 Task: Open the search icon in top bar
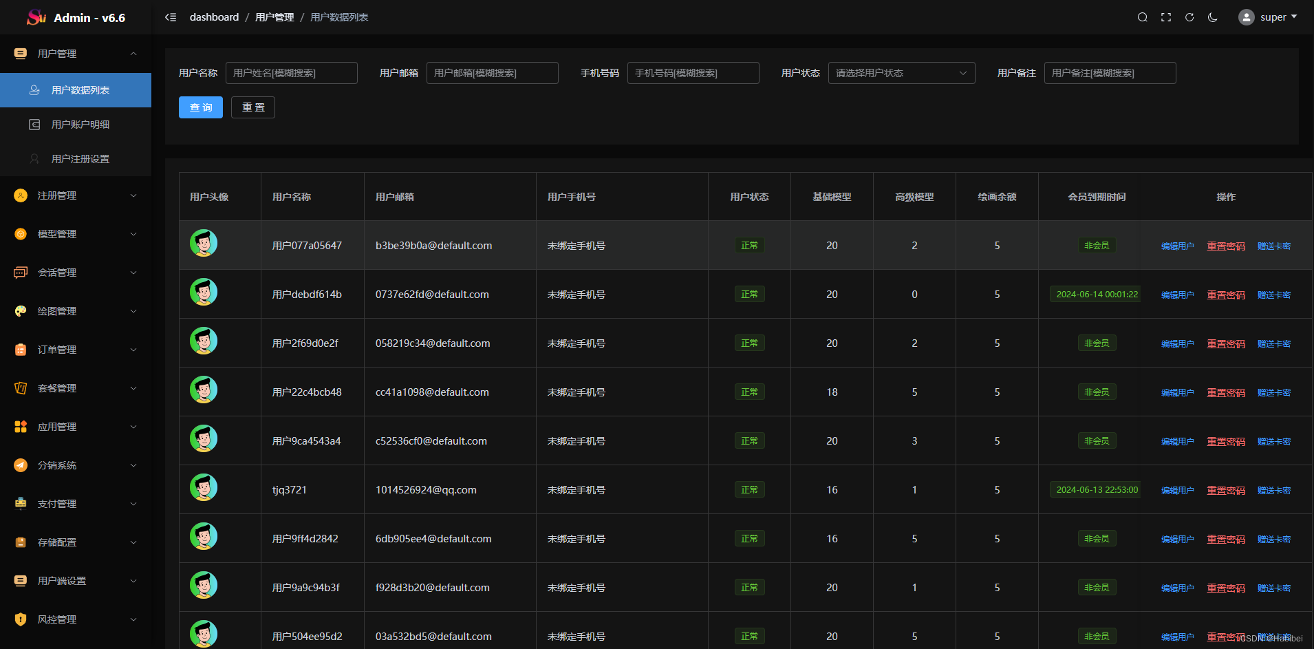(1143, 17)
